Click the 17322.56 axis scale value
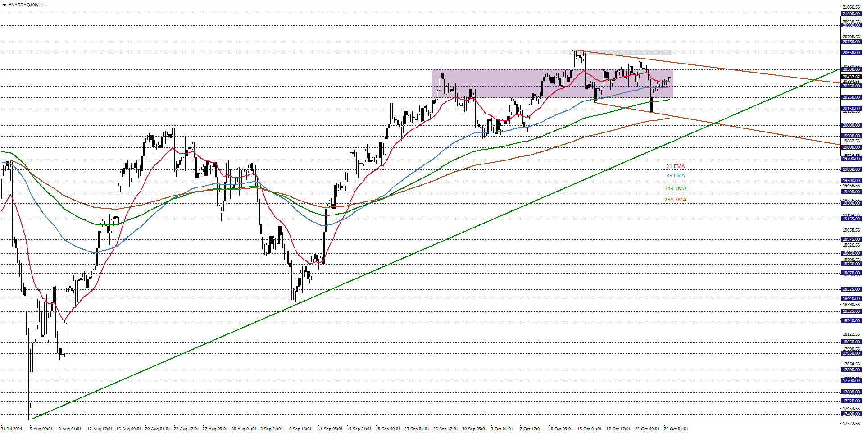Screen dimensions: 863x434 [x=851, y=424]
